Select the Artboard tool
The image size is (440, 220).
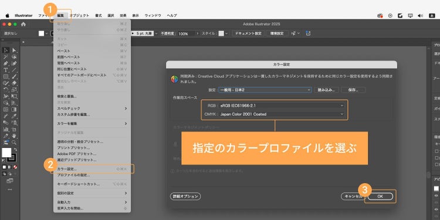(x=14, y=129)
